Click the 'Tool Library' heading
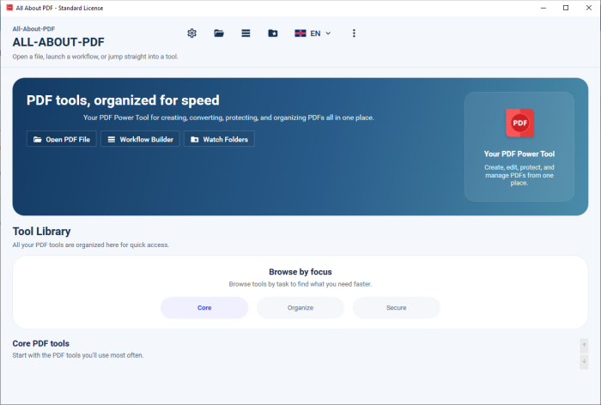This screenshot has width=601, height=405. (x=41, y=232)
